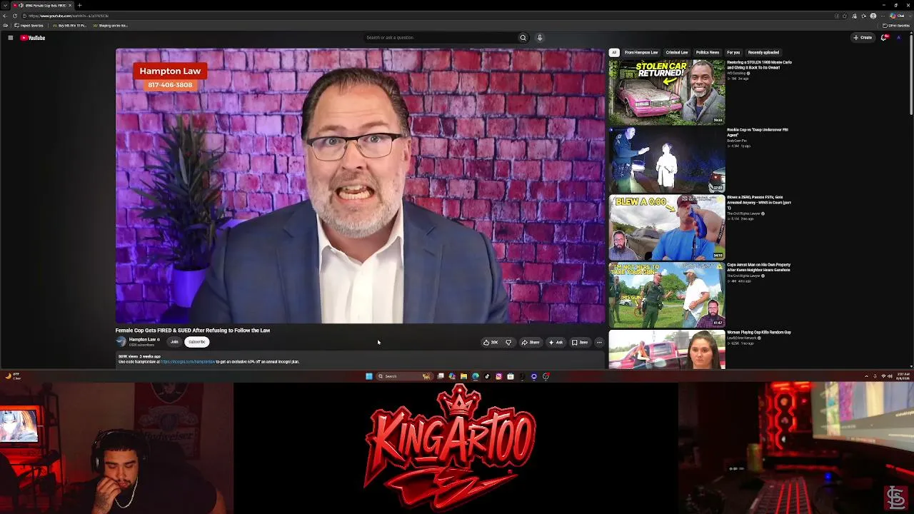
Task: Share the Hampton Law video
Action: point(531,343)
